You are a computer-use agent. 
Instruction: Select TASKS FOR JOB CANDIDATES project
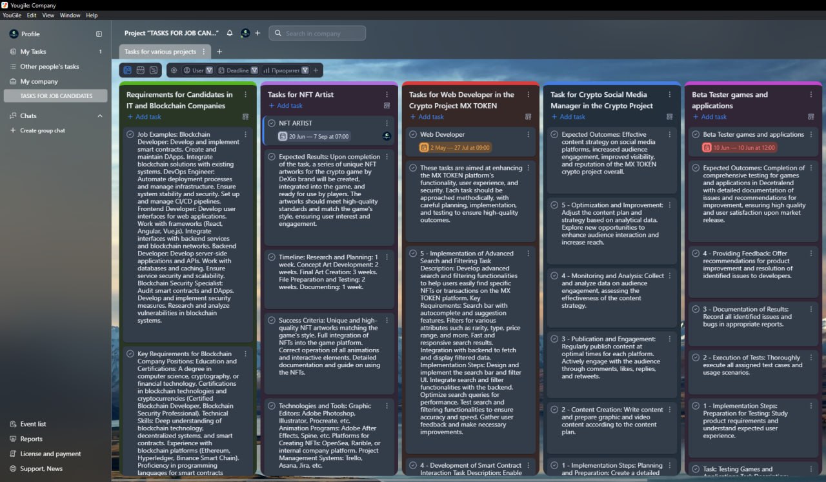click(x=55, y=95)
